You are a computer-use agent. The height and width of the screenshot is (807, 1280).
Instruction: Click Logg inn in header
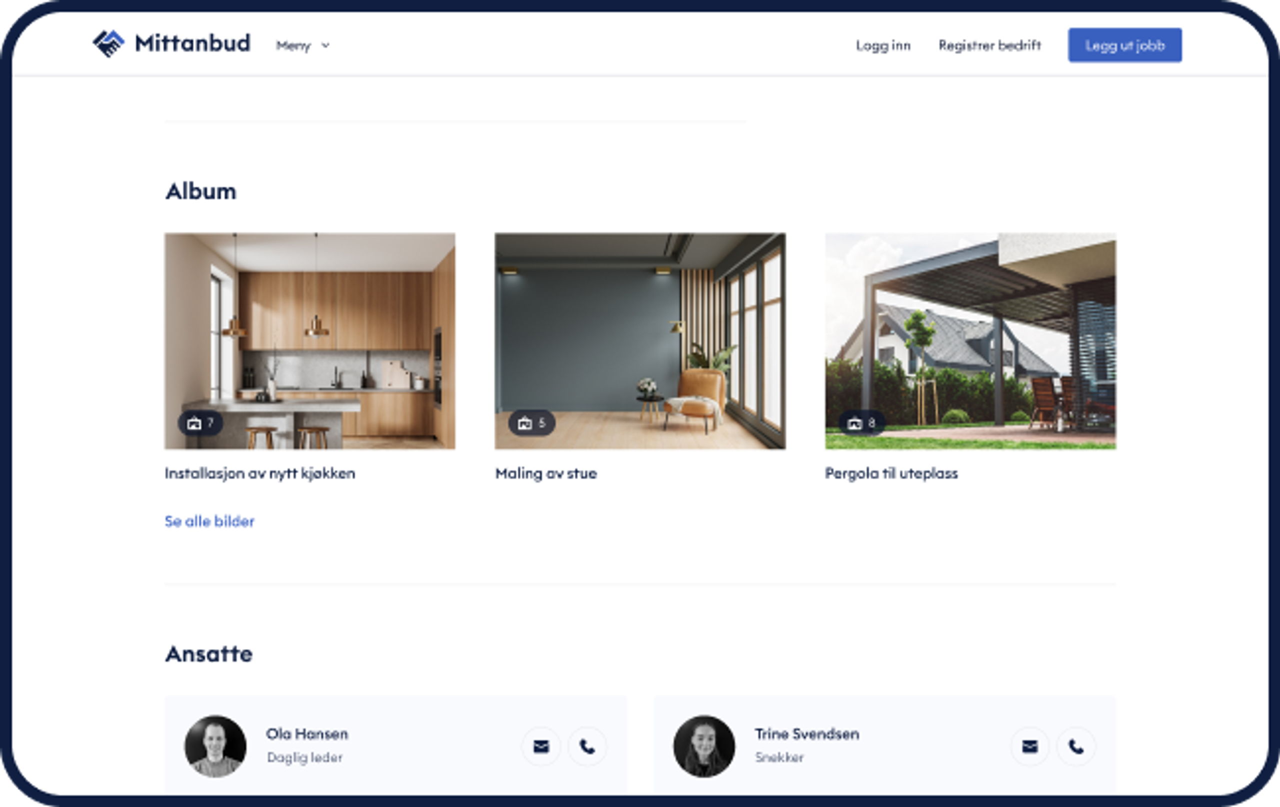(x=883, y=45)
